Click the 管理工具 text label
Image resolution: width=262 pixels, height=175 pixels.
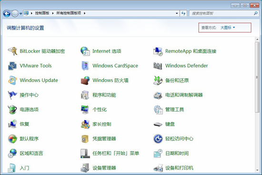pos(175,110)
